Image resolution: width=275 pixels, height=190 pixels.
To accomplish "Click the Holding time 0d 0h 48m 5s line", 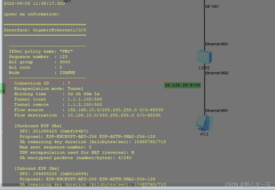I will tap(57, 94).
